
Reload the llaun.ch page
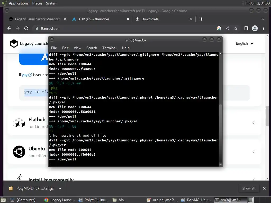pyautogui.click(x=26, y=28)
